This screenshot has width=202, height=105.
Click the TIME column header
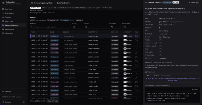[x=33, y=32]
